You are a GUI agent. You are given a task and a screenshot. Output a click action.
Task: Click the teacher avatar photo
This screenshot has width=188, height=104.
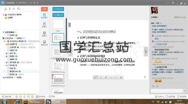[154, 10]
